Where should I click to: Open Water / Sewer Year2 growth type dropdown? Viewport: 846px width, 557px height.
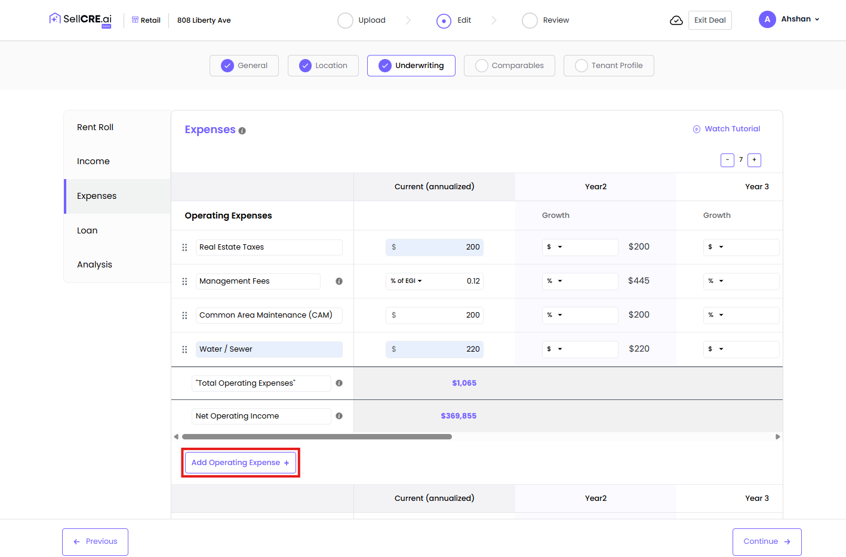pos(555,349)
